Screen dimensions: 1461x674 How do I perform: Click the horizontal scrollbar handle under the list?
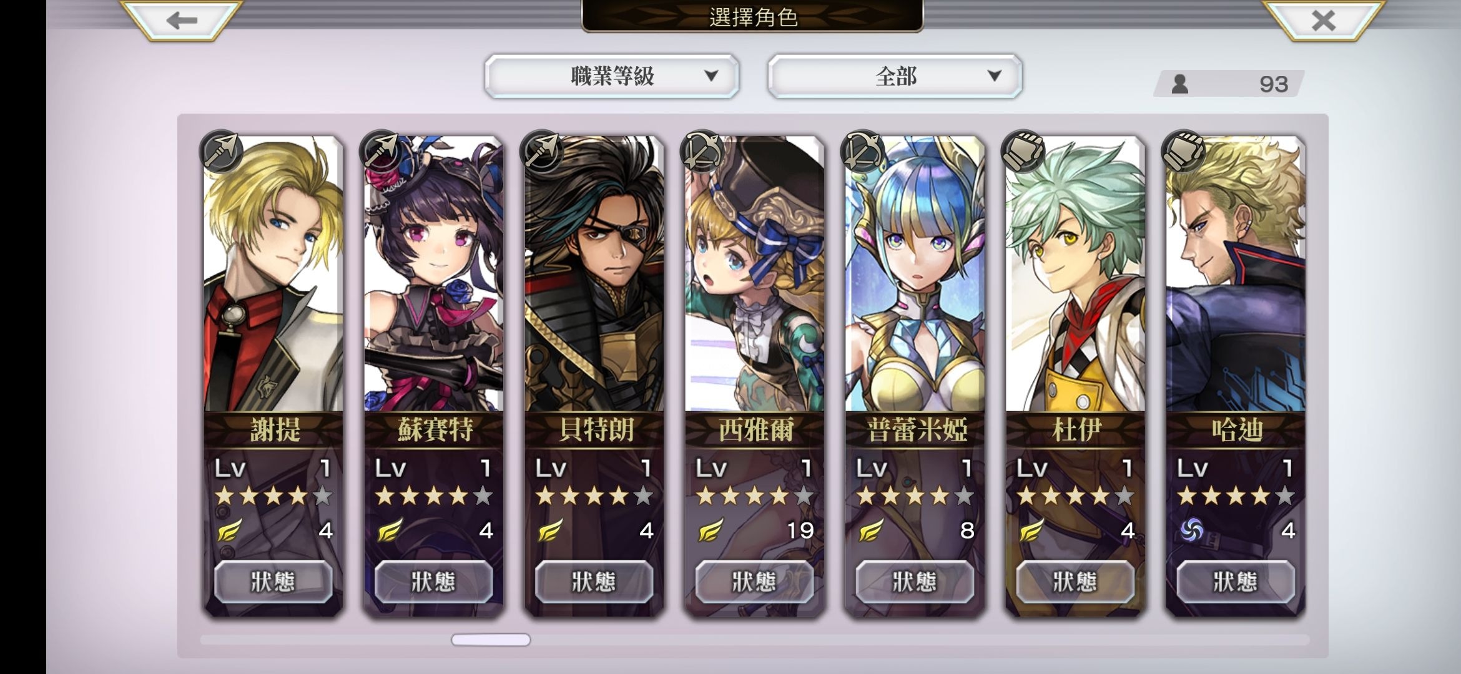point(491,640)
